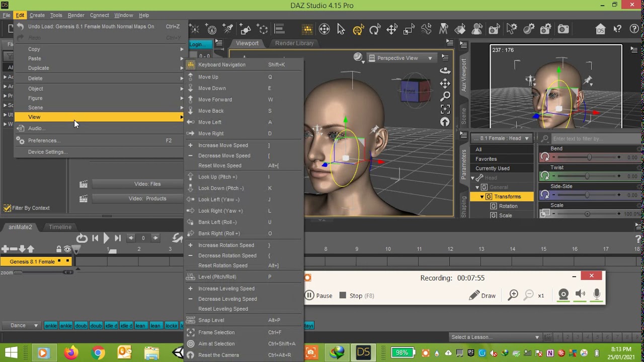Expand the Copy submenu arrow
This screenshot has width=644, height=362.
(x=182, y=49)
